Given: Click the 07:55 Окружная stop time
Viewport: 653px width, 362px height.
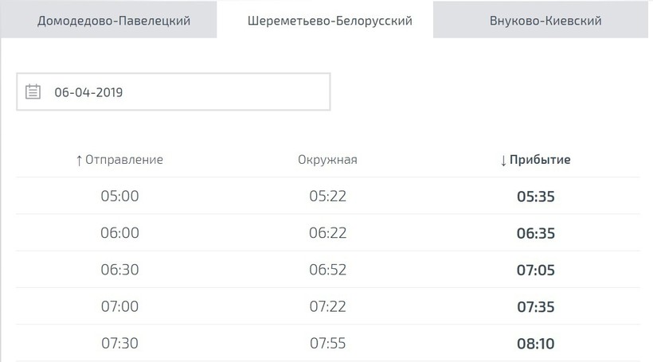Looking at the screenshot, I should (x=327, y=344).
